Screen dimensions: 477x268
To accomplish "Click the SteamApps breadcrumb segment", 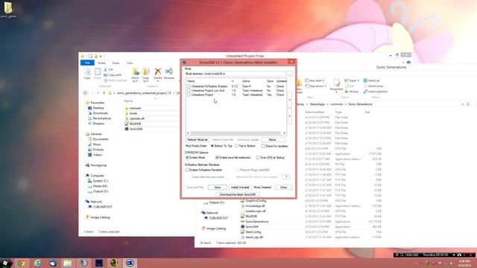I will [318, 104].
